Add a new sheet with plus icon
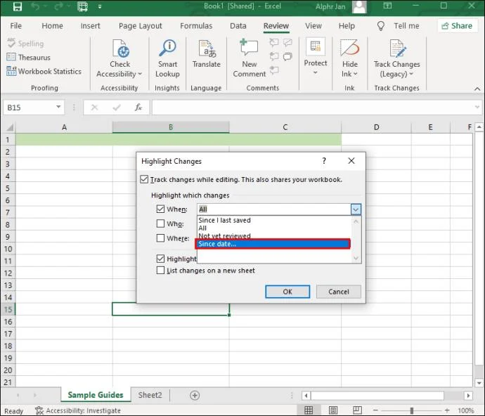The width and height of the screenshot is (485, 416). 195,396
